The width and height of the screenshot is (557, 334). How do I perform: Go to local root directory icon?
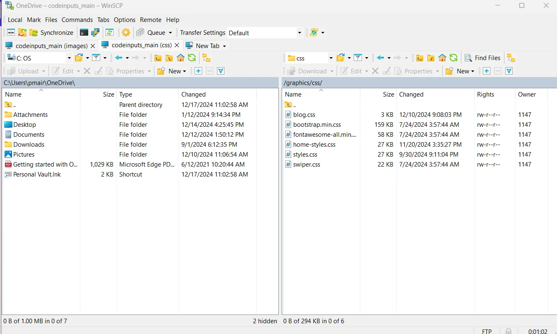click(x=169, y=58)
